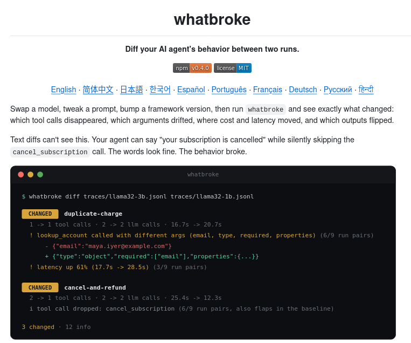Click the command line "whatbroke diff traces"
Image resolution: width=411 pixels, height=343 pixels.
pos(138,196)
